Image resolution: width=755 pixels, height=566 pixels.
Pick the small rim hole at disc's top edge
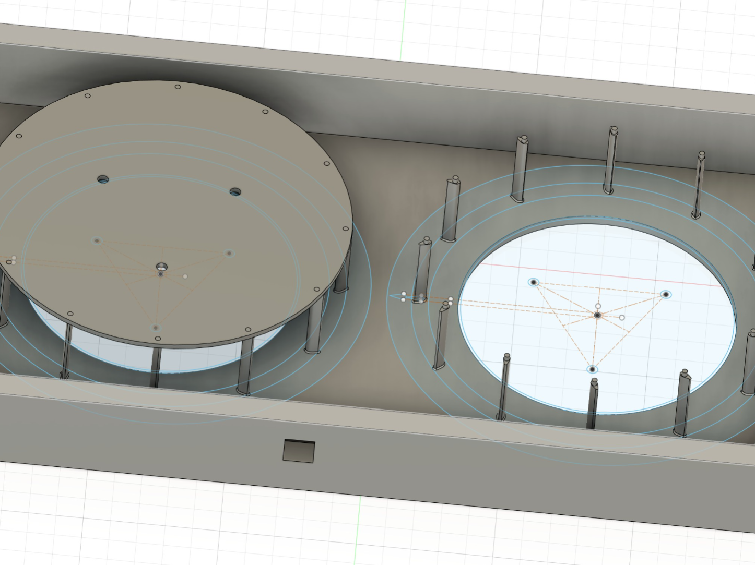178,87
